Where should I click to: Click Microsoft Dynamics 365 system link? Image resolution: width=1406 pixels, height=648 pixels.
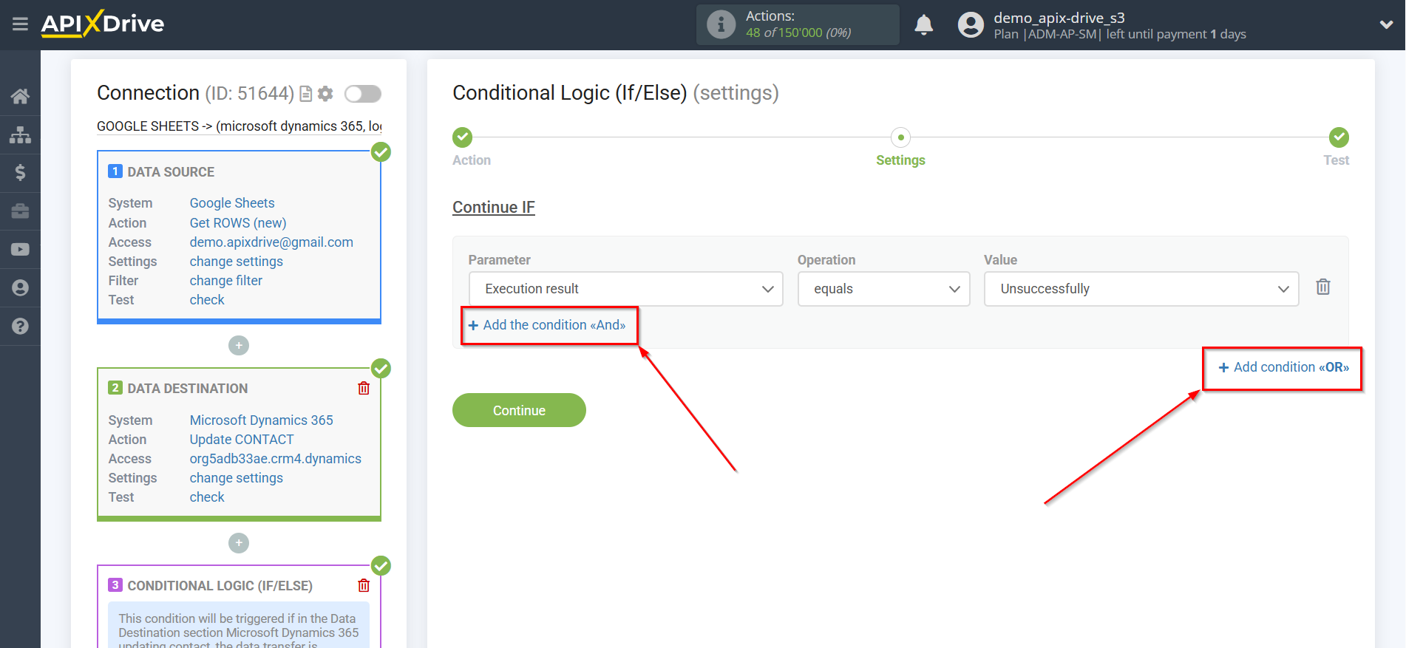tap(261, 420)
